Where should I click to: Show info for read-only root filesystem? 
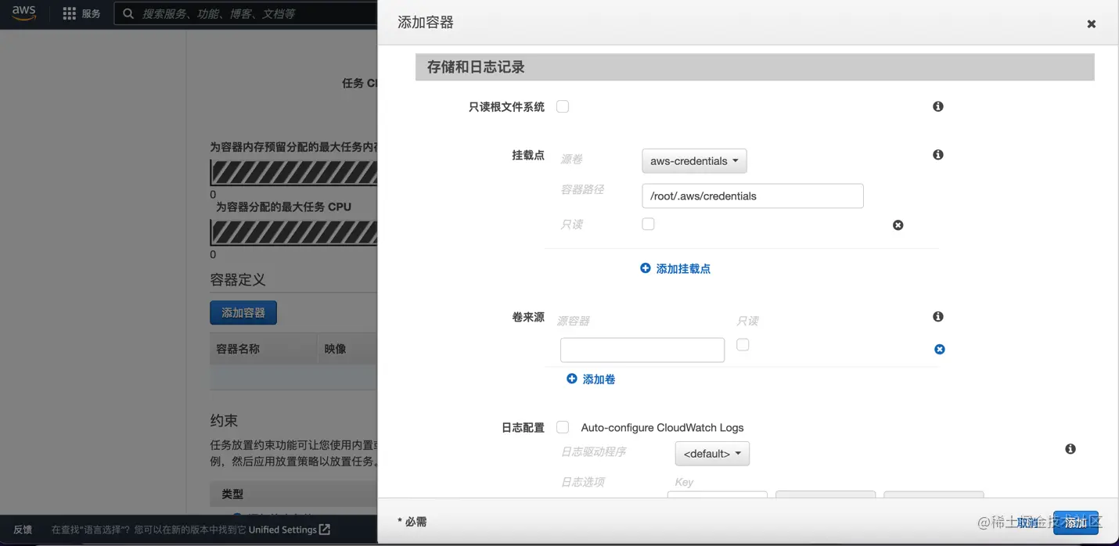[938, 106]
